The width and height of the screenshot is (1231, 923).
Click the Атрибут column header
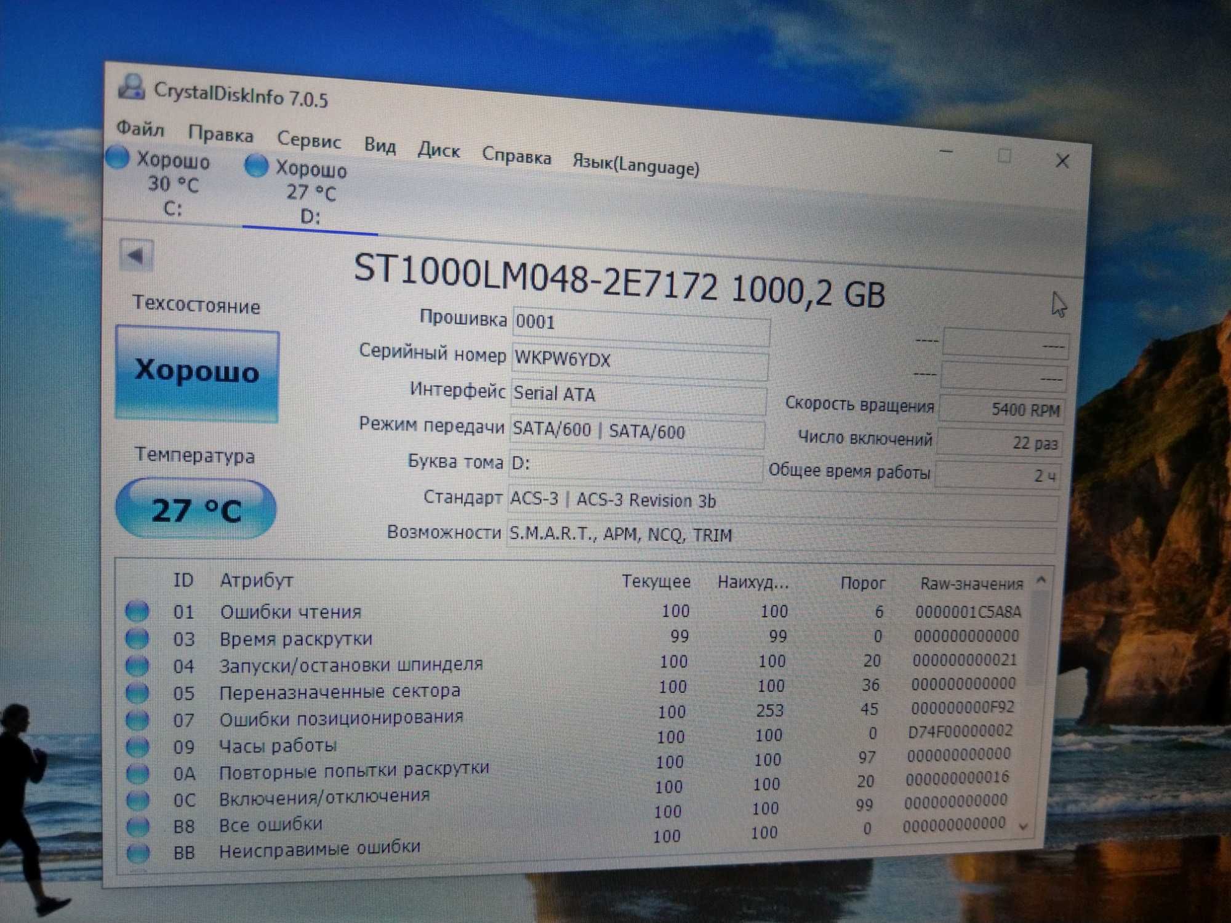pyautogui.click(x=257, y=580)
